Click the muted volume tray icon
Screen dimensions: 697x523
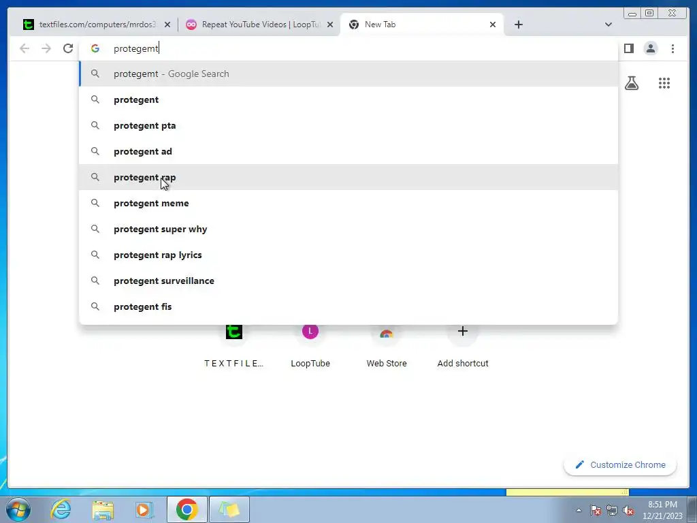tap(628, 510)
